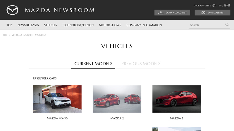Click the Mazda logo emblem

pos(12,10)
